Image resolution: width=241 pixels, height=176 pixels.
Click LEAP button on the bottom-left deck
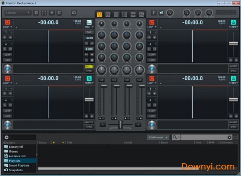8,110
